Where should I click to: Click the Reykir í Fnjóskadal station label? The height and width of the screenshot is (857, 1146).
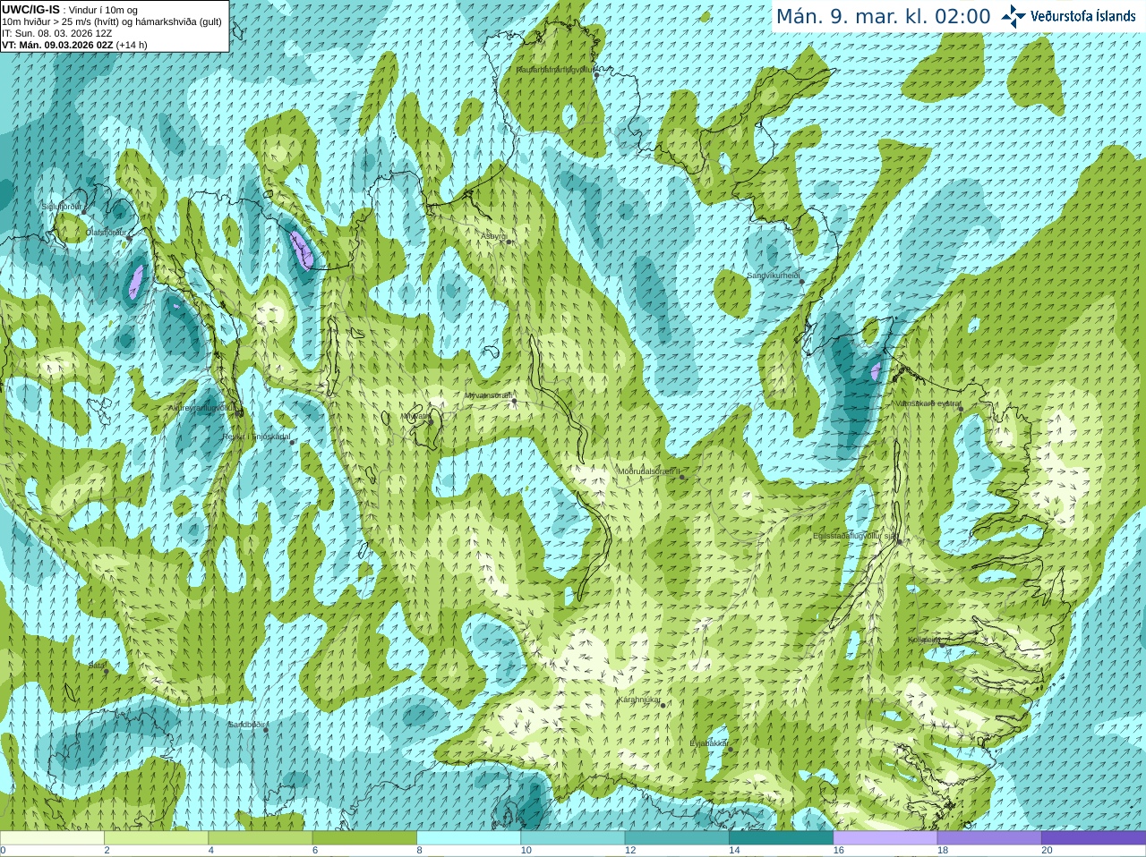(x=256, y=437)
